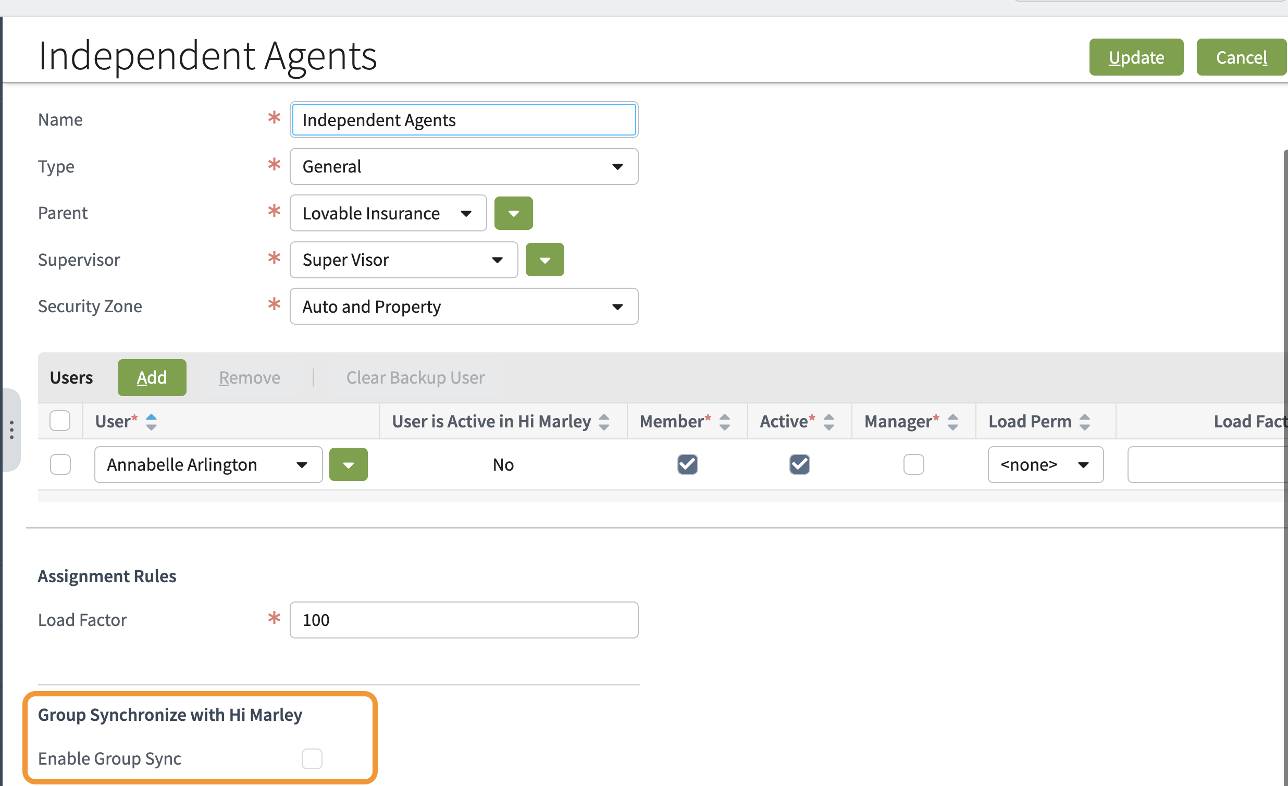Click green picker arrow beside Annabelle Arlington

[x=348, y=464]
